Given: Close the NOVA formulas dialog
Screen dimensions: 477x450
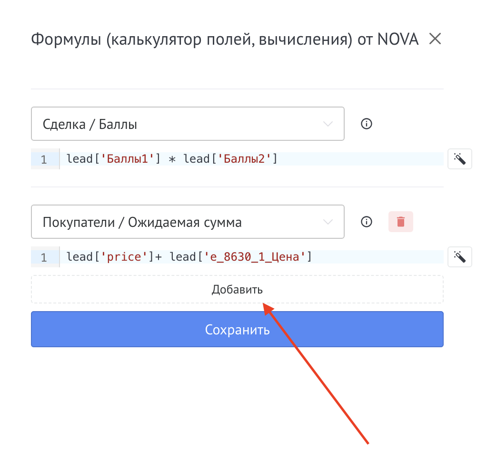Looking at the screenshot, I should click(x=435, y=39).
